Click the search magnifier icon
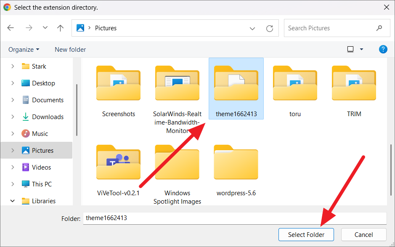The image size is (395, 247). [379, 28]
